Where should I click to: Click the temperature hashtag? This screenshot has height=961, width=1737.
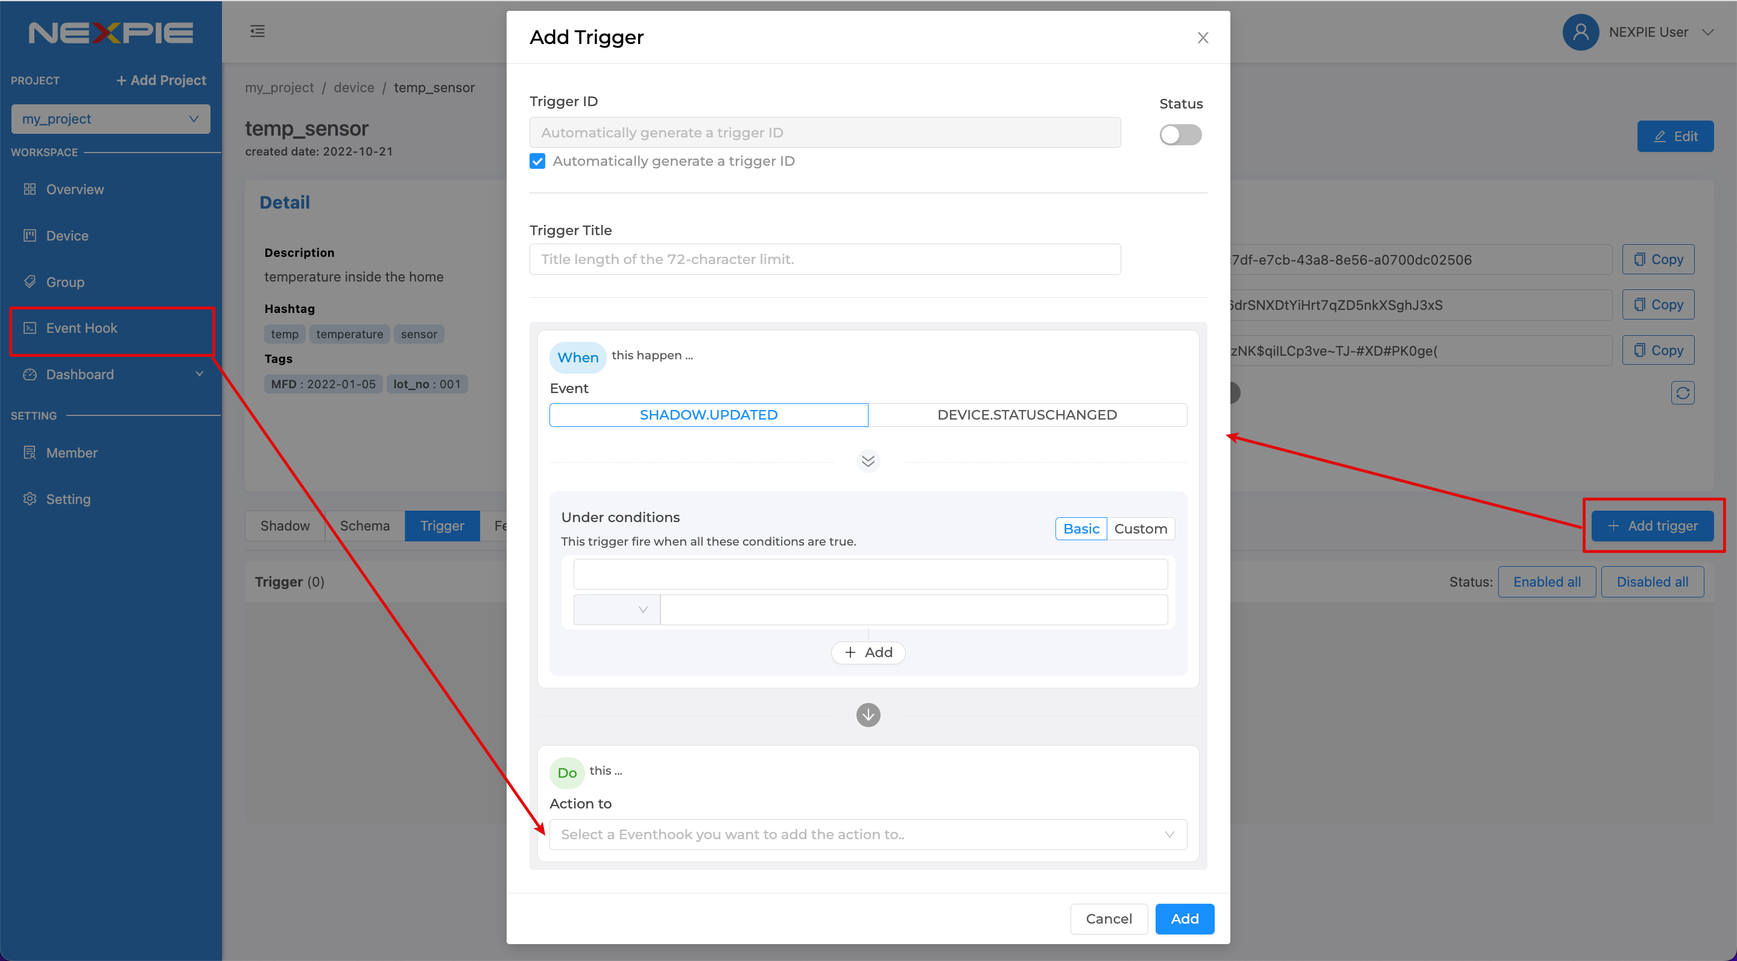pos(349,334)
